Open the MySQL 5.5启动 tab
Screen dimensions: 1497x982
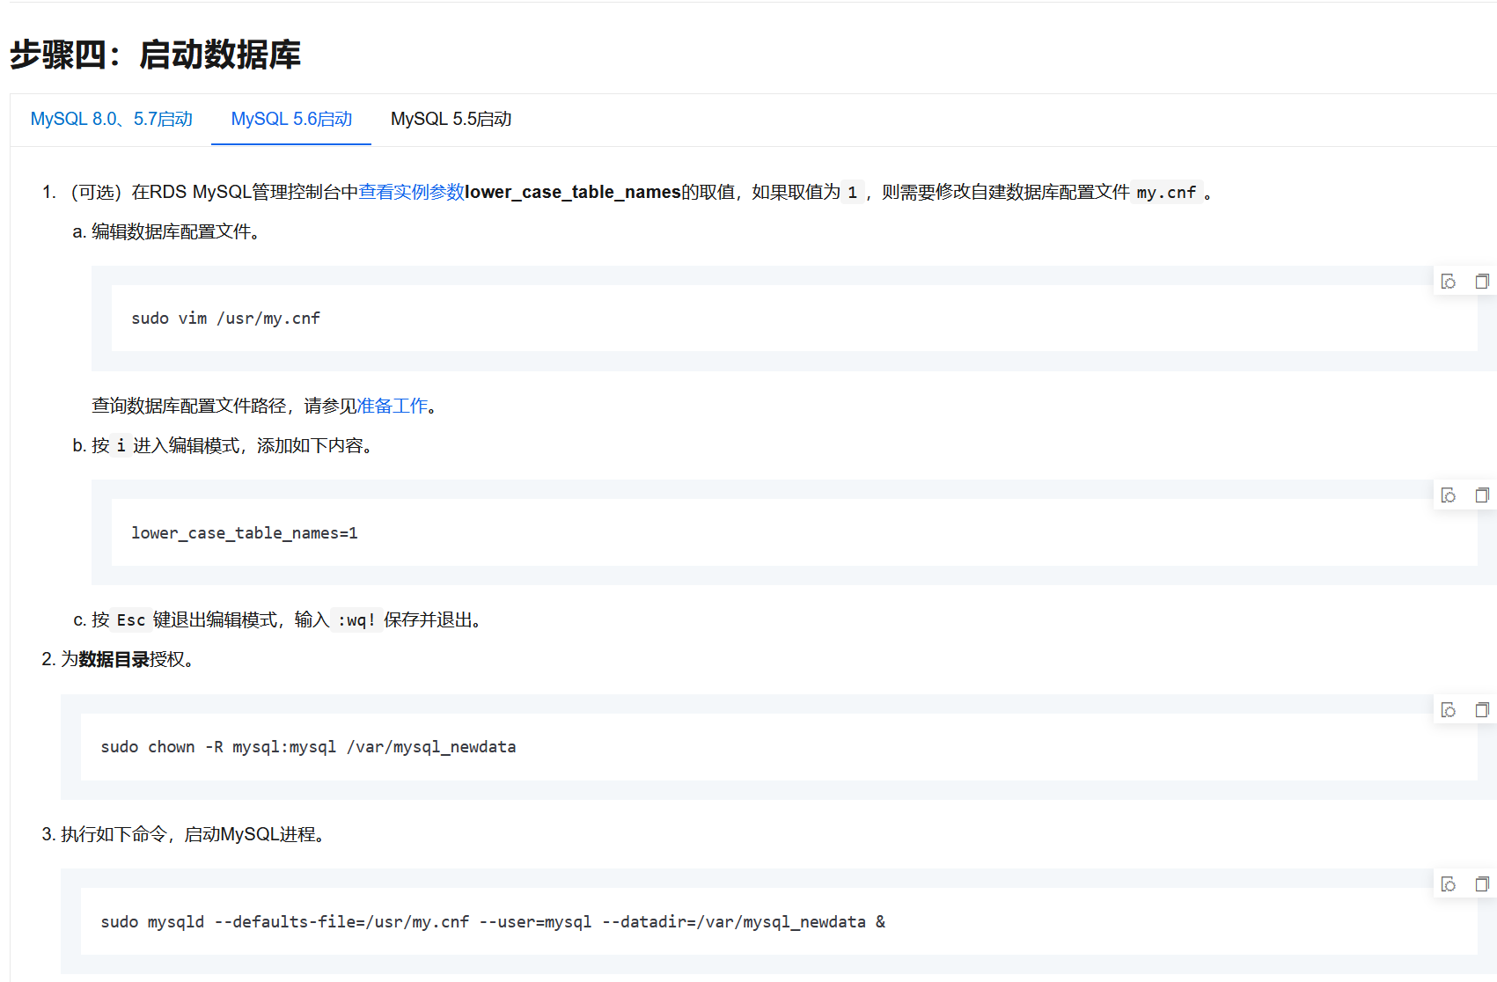pos(451,119)
